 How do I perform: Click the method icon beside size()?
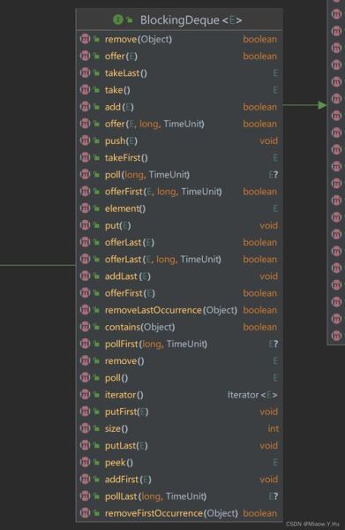85,428
